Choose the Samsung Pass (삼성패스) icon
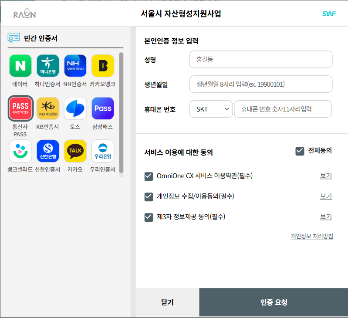This screenshot has height=318, width=348. [x=103, y=108]
